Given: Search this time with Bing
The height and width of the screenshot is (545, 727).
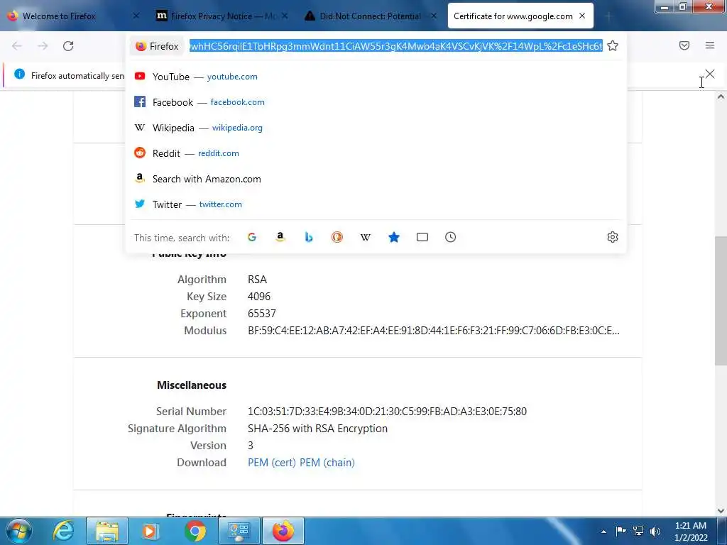Looking at the screenshot, I should pyautogui.click(x=309, y=237).
